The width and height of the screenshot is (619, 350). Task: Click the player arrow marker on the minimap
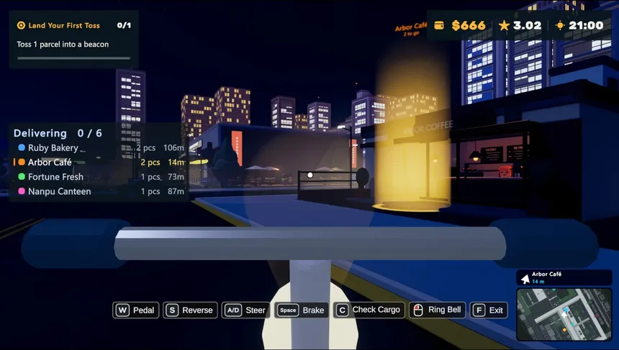point(564,314)
